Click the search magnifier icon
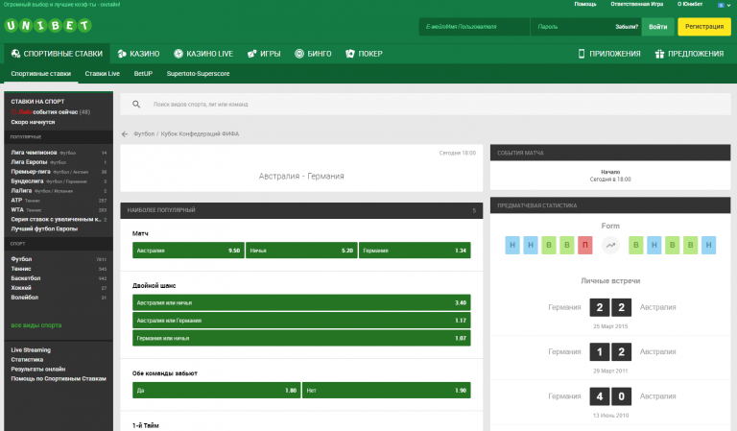Image resolution: width=737 pixels, height=431 pixels. click(136, 104)
